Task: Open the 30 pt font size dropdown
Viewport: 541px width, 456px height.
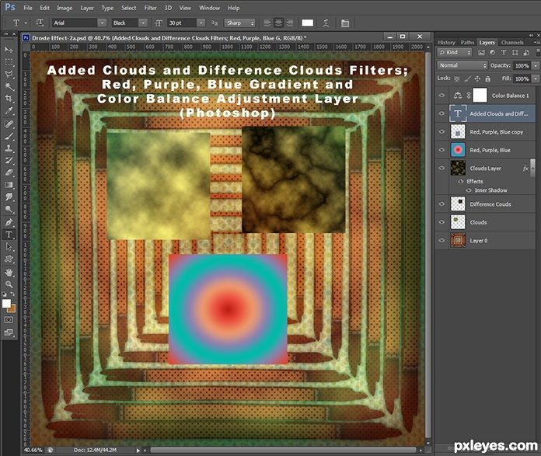Action: pyautogui.click(x=201, y=23)
